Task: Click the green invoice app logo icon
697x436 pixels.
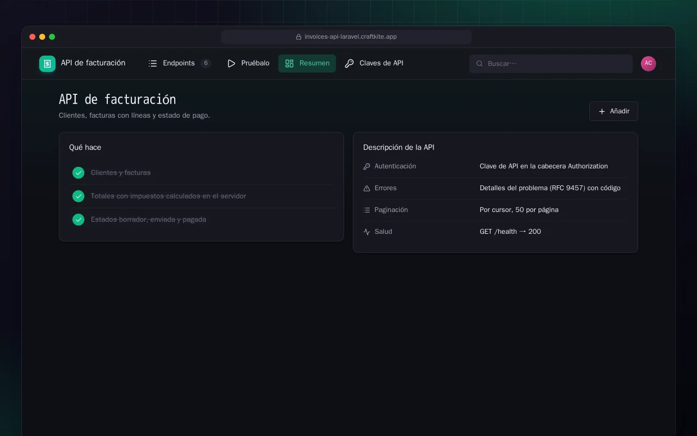Action: pos(47,64)
